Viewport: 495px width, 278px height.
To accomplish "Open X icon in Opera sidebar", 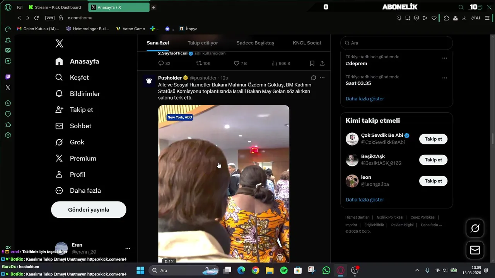I will pos(8,88).
